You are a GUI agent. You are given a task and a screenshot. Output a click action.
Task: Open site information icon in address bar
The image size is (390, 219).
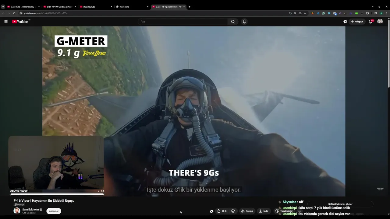coord(21,13)
